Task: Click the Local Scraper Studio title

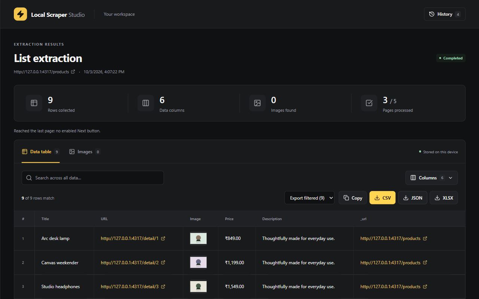Action: 58,15
